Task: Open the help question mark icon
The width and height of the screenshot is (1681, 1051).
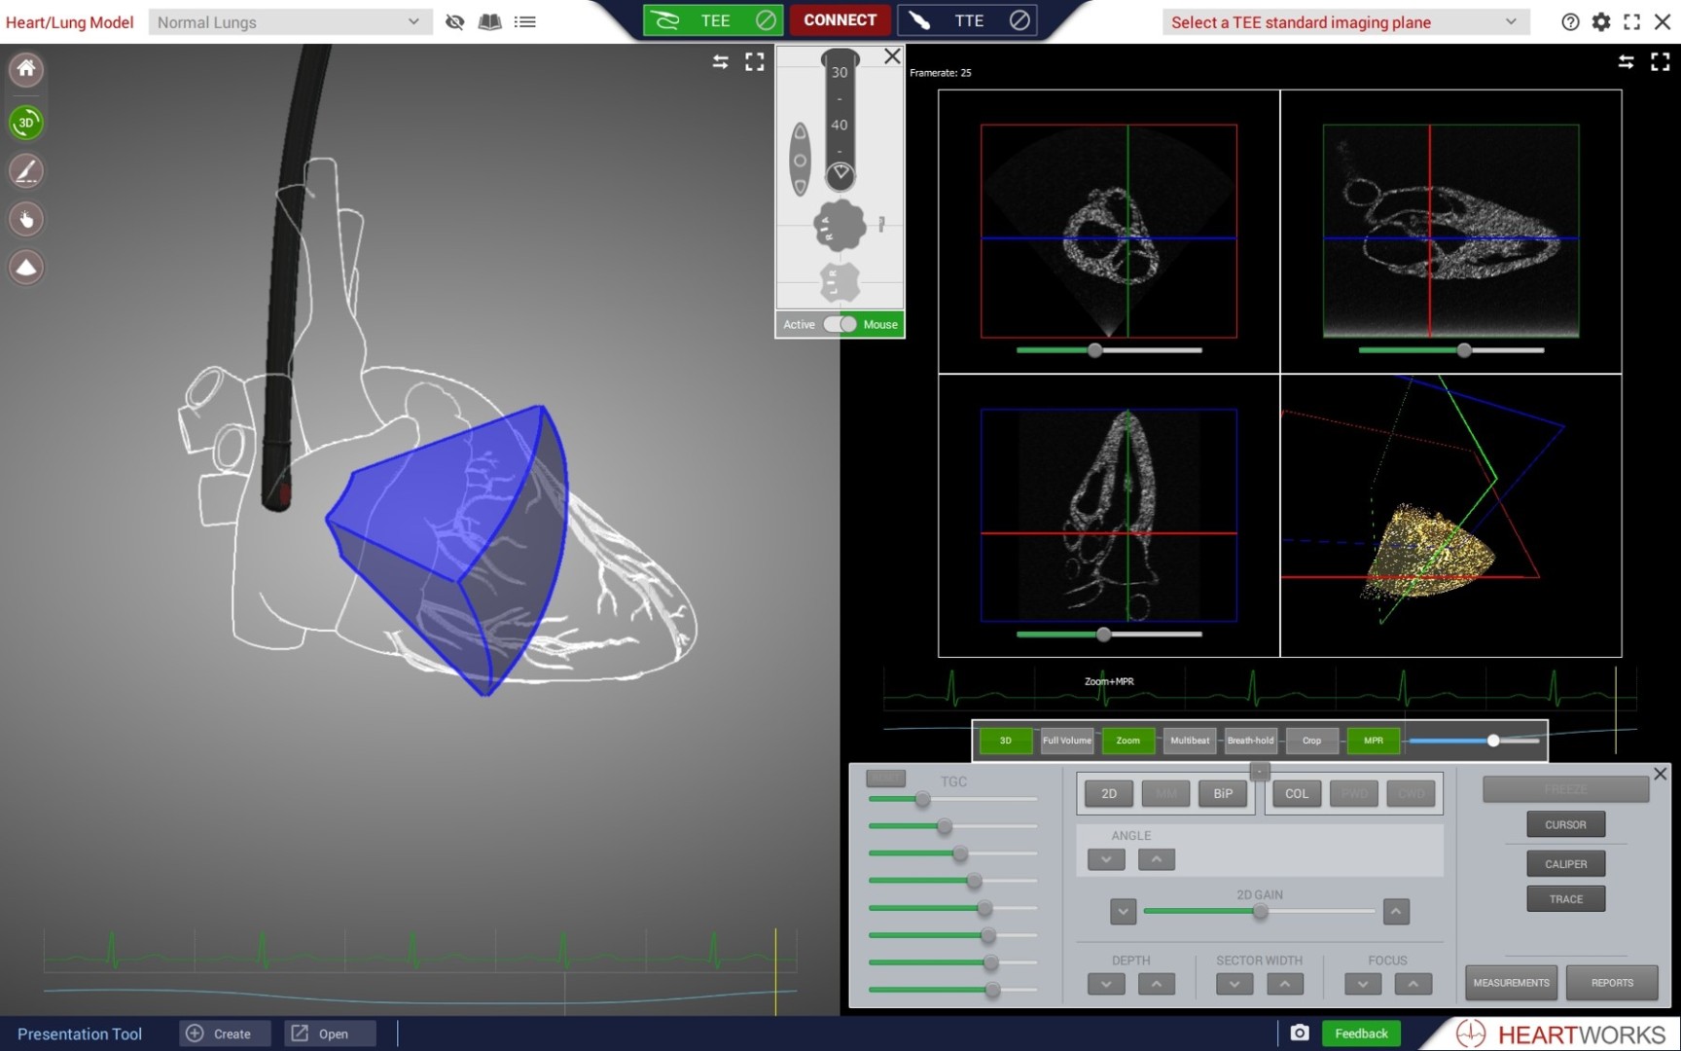Action: click(1570, 21)
